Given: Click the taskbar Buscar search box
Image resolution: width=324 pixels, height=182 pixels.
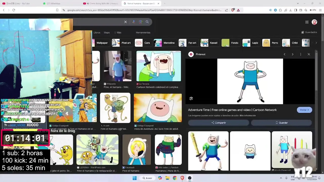Looking at the screenshot, I should (x=147, y=178).
